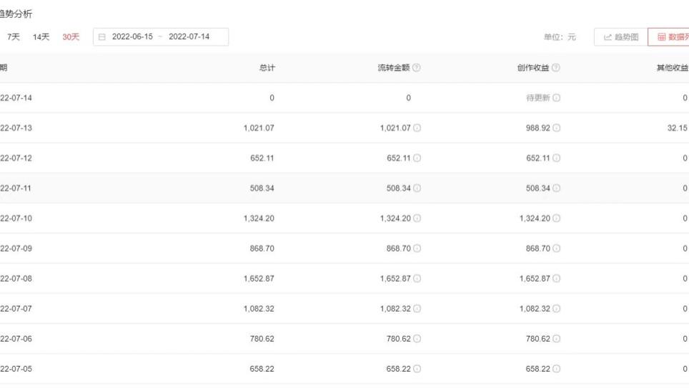Image resolution: width=689 pixels, height=388 pixels.
Task: Select the 7天 time range
Action: point(14,37)
